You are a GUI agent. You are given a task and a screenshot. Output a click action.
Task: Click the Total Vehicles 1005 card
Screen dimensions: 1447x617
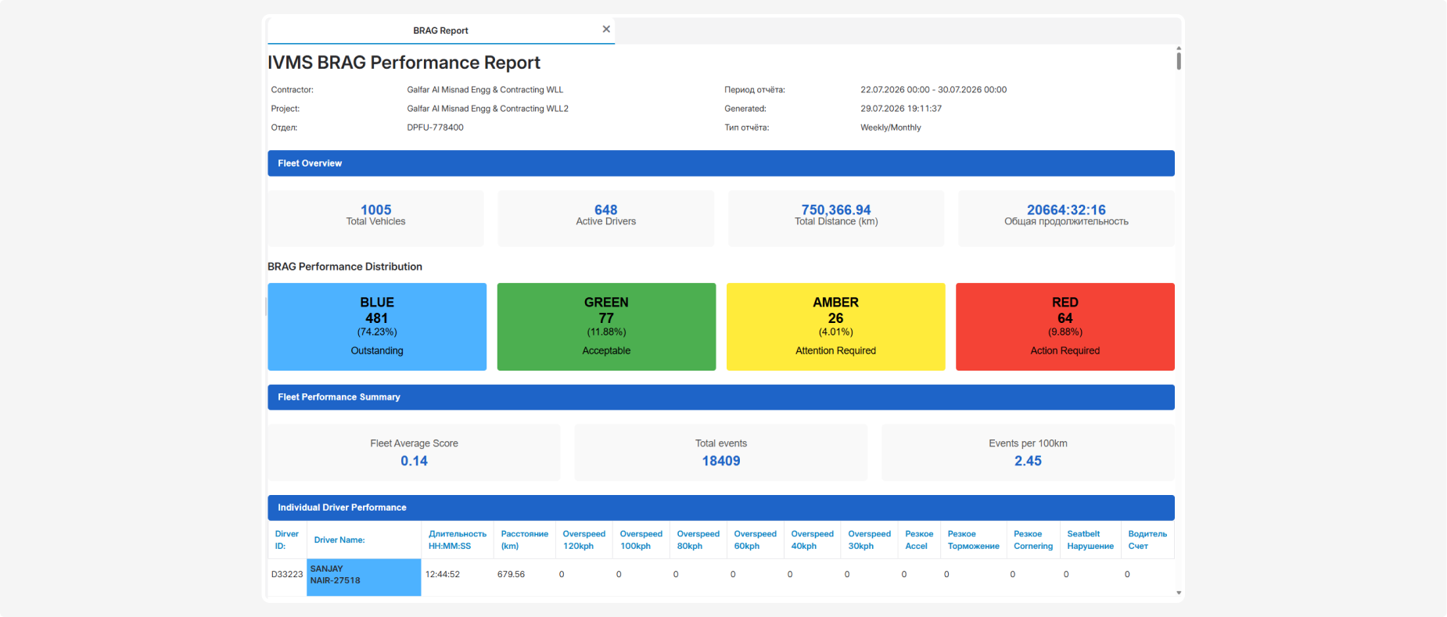376,218
